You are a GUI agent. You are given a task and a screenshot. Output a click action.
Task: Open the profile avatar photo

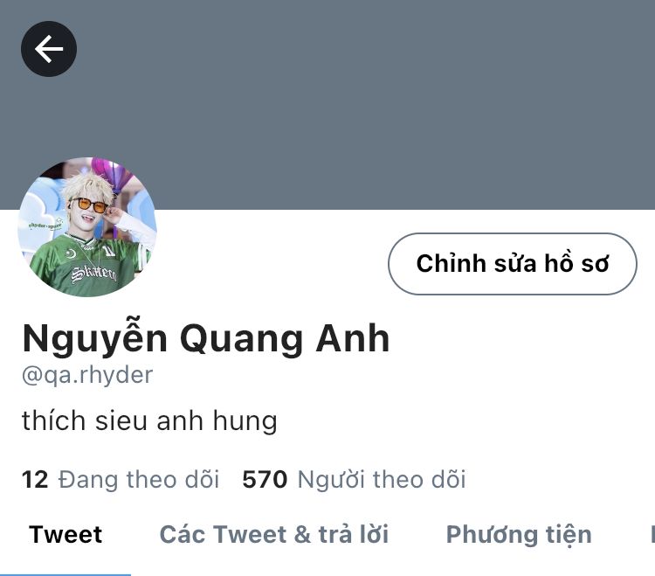pos(87,227)
